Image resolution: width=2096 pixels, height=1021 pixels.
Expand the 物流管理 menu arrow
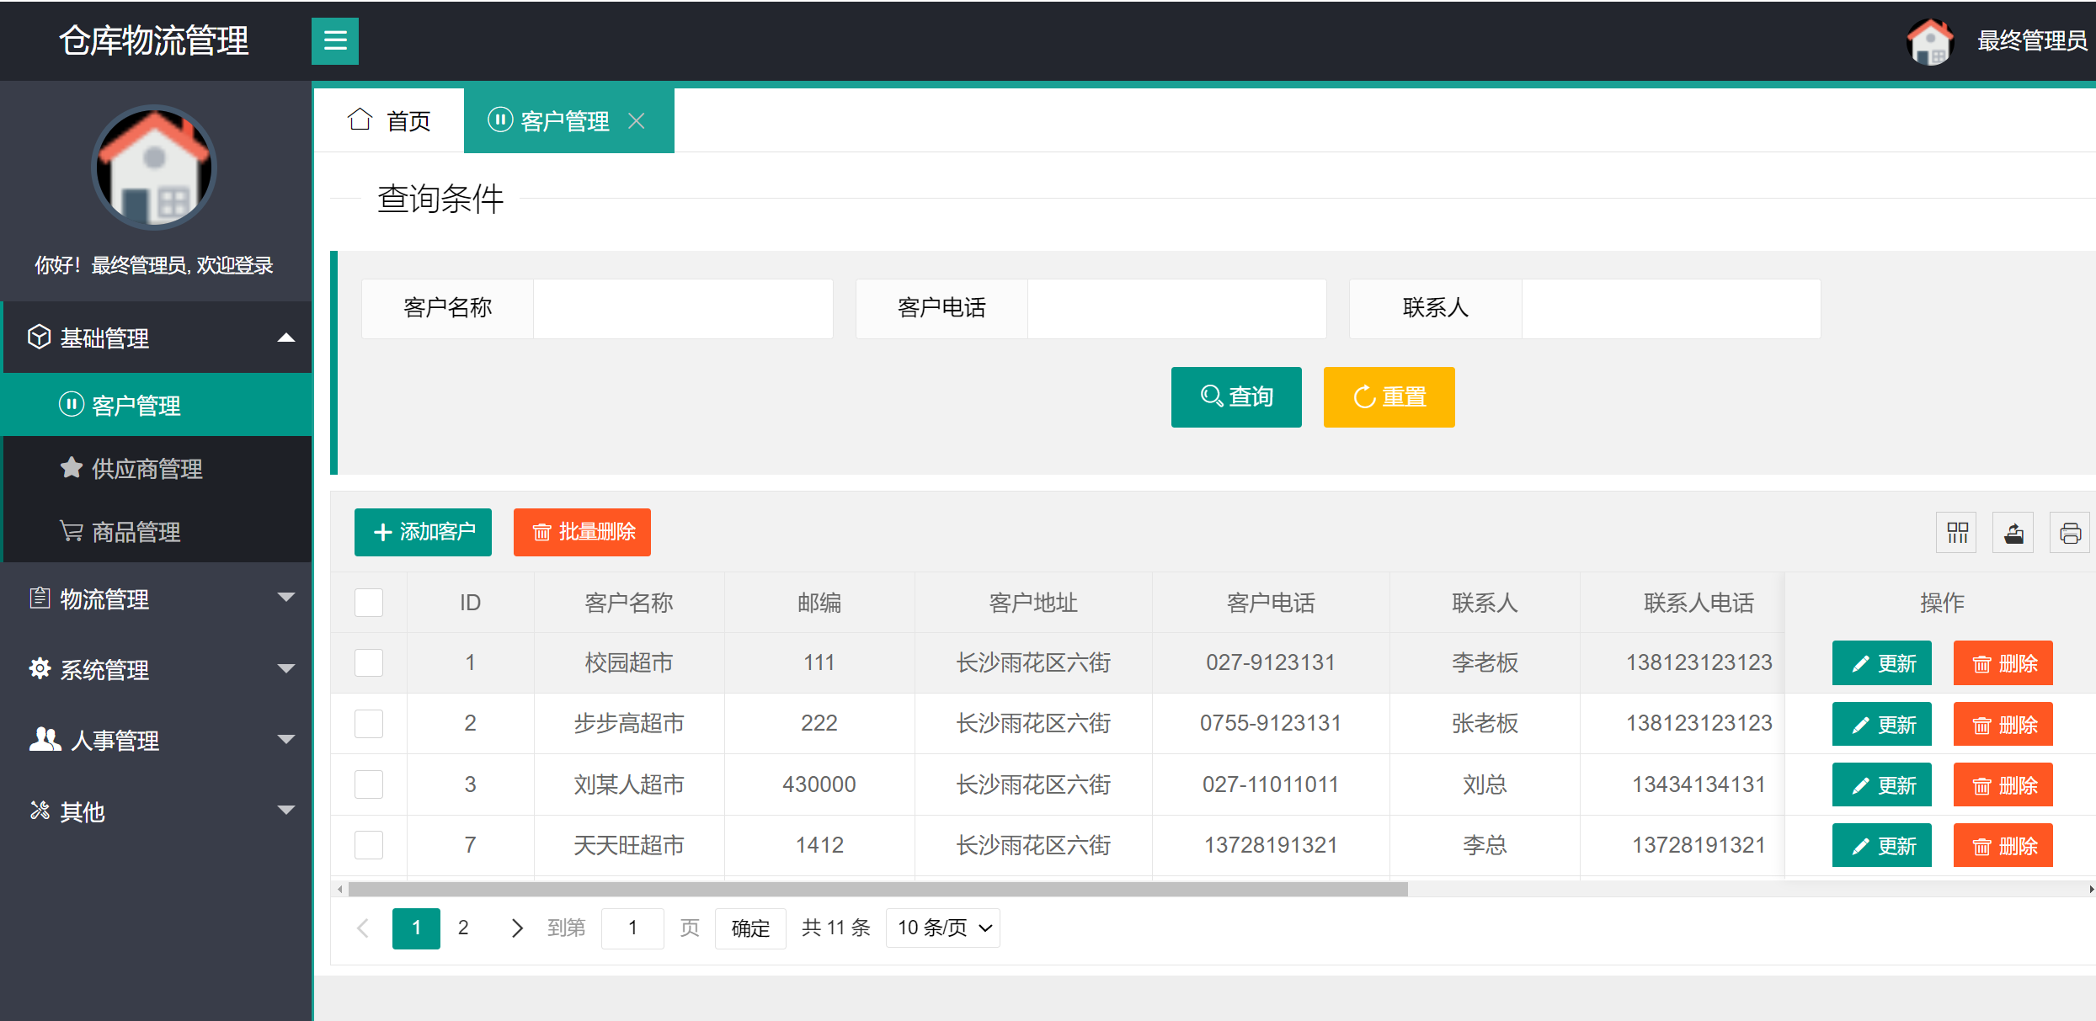pos(286,598)
